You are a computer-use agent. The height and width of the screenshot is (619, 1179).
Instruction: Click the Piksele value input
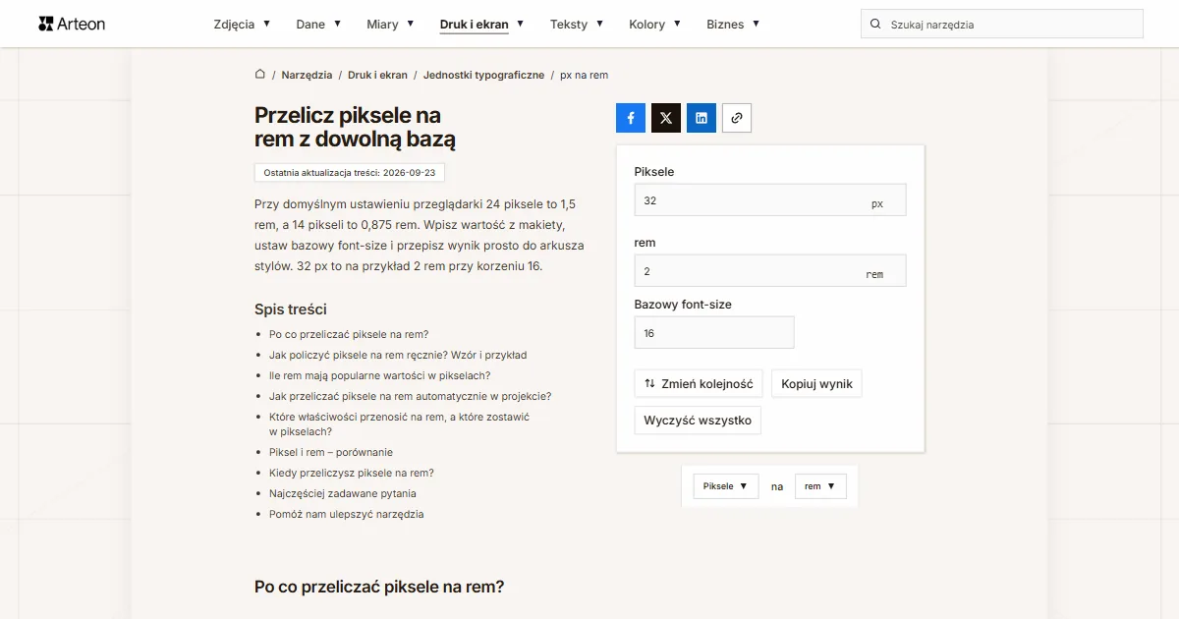(x=770, y=199)
